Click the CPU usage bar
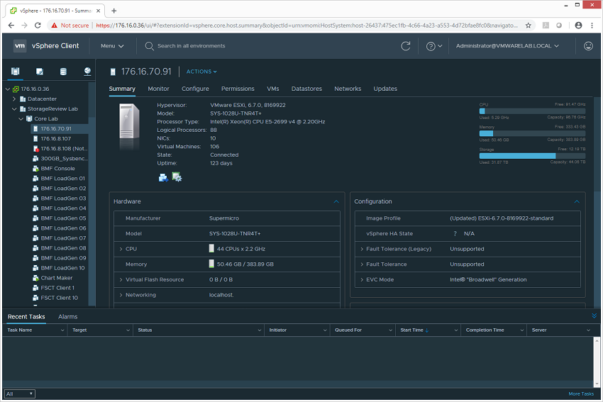This screenshot has height=402, width=603. pos(532,111)
